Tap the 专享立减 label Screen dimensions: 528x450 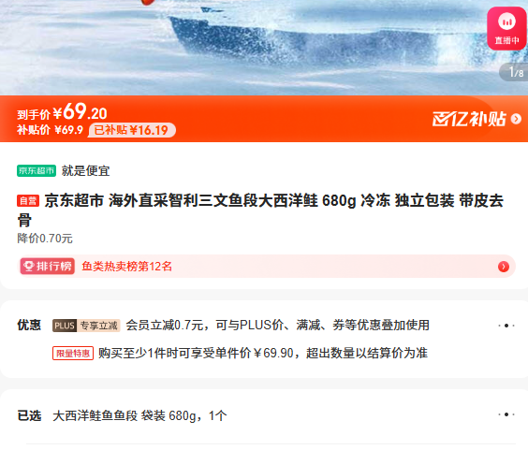pyautogui.click(x=98, y=326)
